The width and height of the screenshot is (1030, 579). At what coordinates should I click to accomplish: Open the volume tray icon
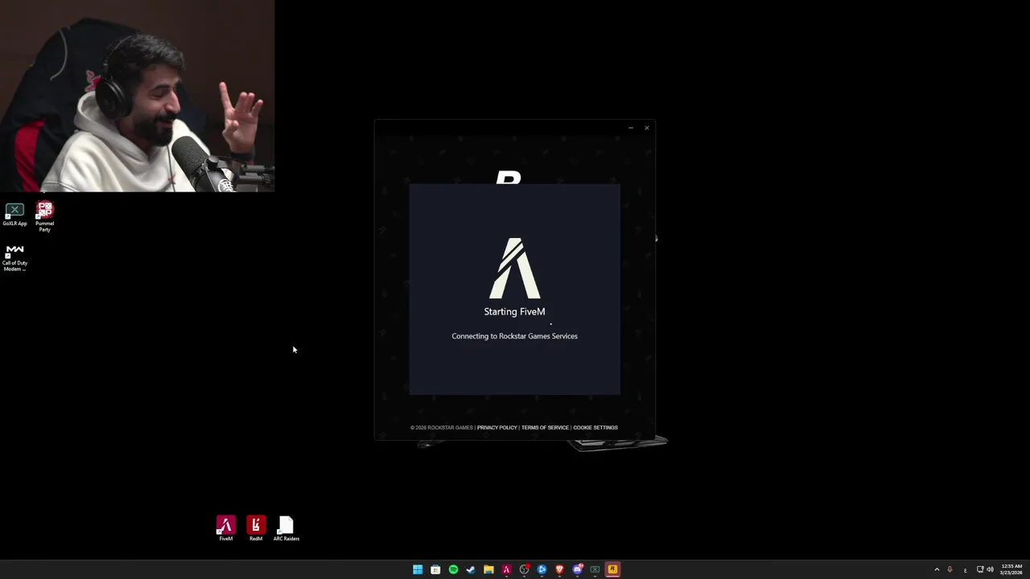(990, 569)
